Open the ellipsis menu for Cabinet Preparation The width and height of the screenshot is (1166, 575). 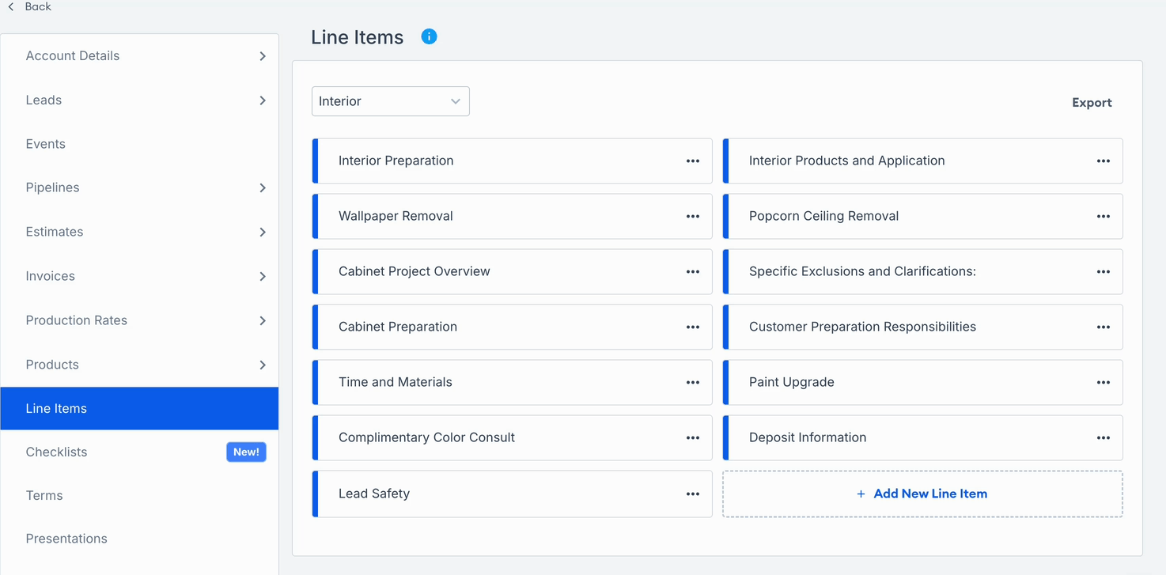click(x=693, y=327)
